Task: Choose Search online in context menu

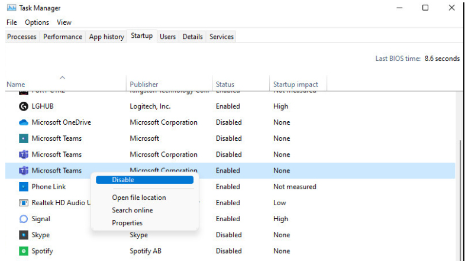Action: (x=133, y=210)
